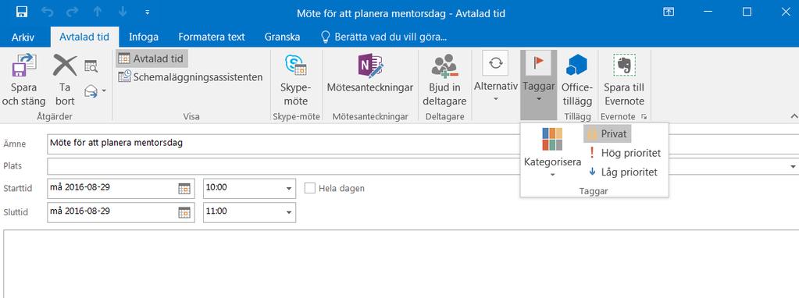Delete the appointment with the Ta bort icon
The image size is (799, 298).
coord(65,66)
